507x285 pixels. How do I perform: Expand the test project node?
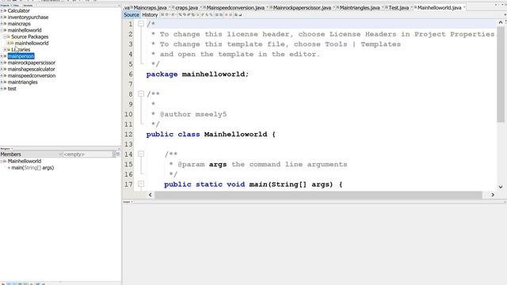click(x=2, y=88)
